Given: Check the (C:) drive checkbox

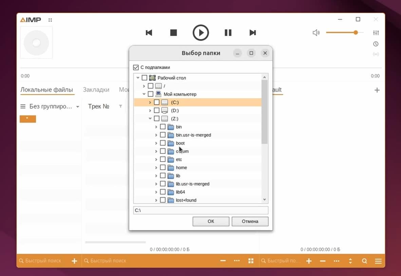Looking at the screenshot, I should coord(157,102).
